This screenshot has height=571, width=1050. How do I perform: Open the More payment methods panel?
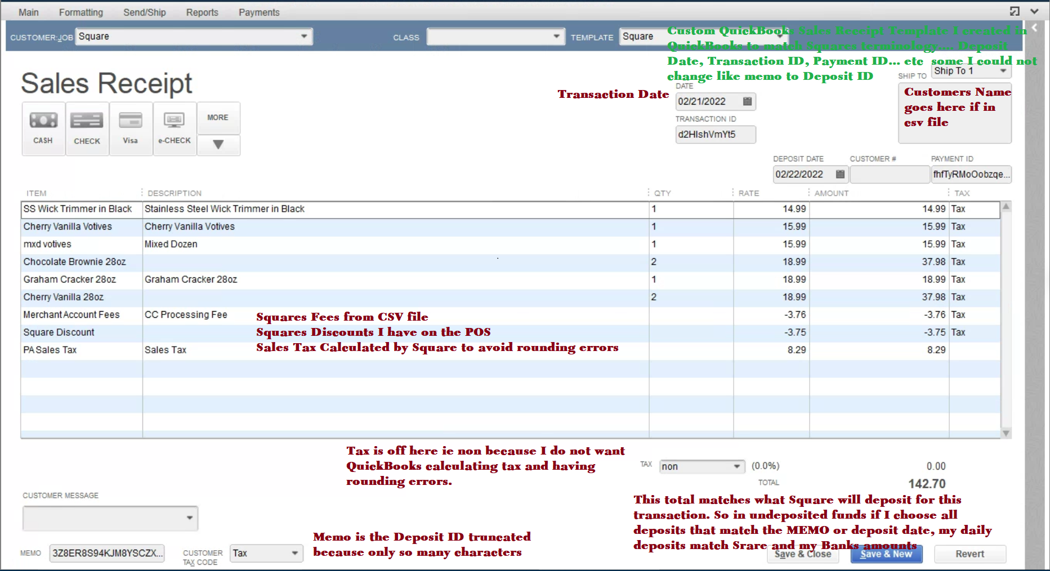pyautogui.click(x=218, y=118)
